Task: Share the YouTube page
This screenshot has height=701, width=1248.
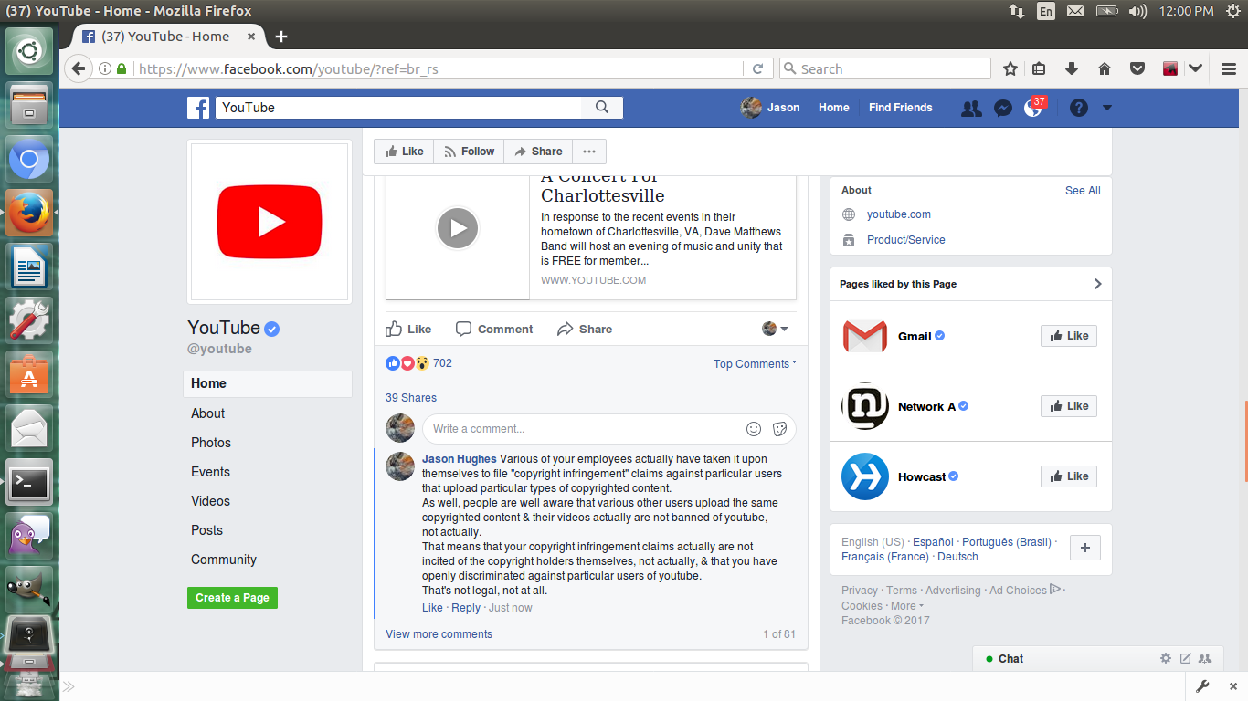Action: tap(538, 152)
